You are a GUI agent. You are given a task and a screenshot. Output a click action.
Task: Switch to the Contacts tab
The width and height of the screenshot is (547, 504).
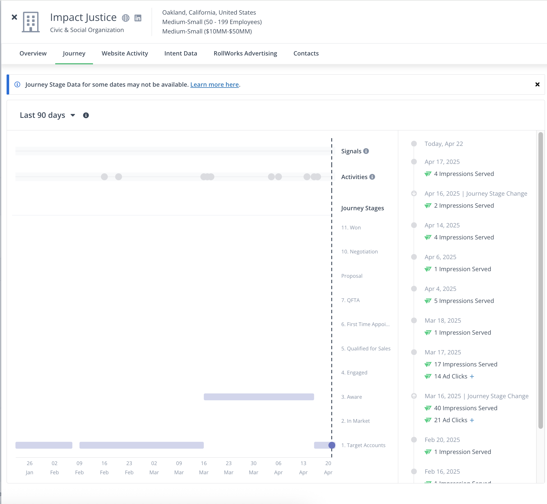click(306, 53)
